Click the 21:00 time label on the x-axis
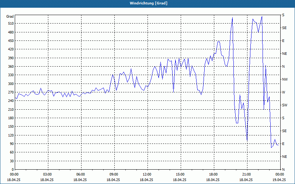The width and height of the screenshot is (295, 184). click(x=247, y=174)
